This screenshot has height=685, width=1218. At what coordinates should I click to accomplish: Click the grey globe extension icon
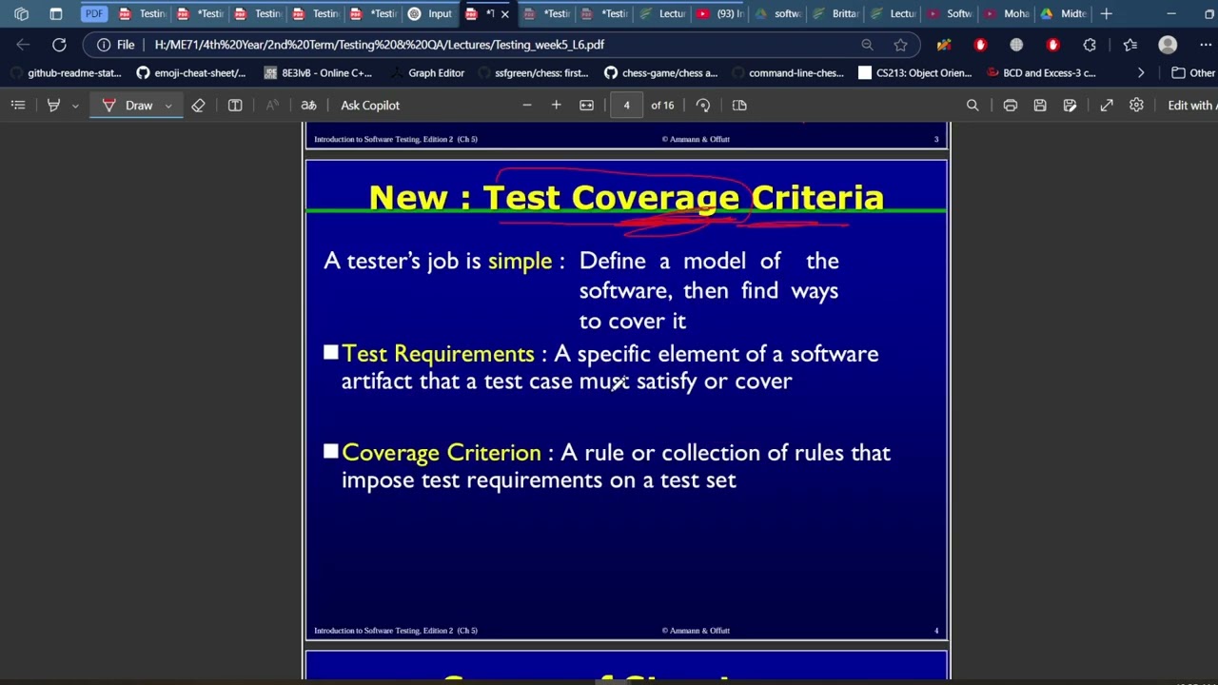click(x=1016, y=45)
